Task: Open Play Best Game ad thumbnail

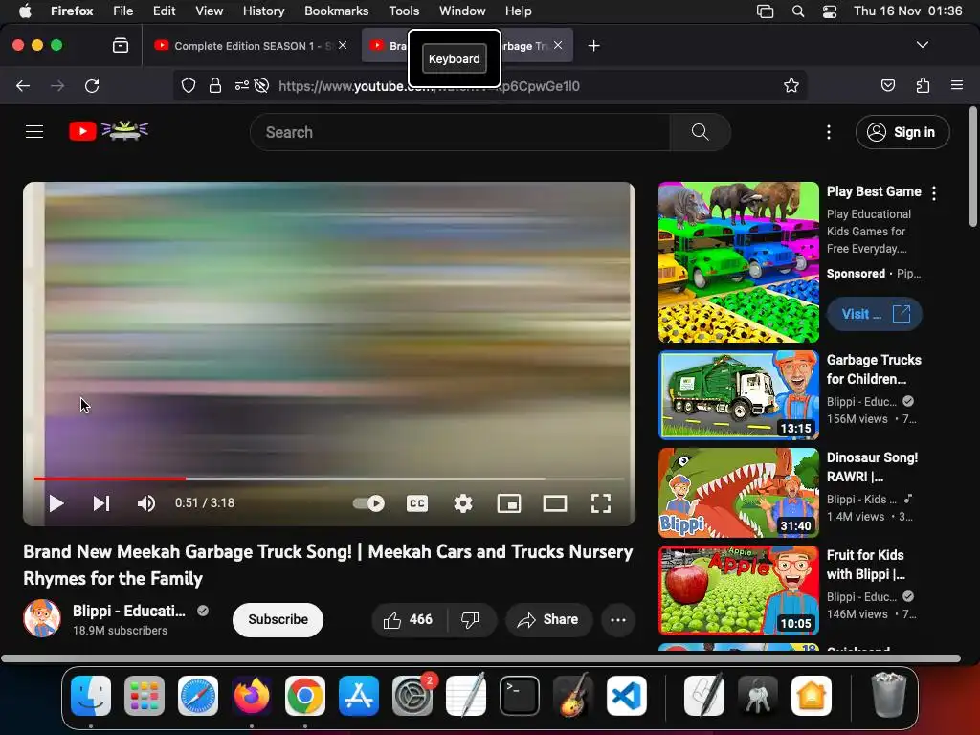Action: [x=738, y=262]
